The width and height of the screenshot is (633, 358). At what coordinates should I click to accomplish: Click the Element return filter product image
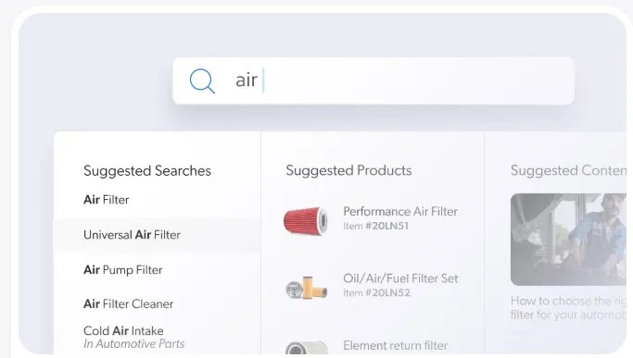point(307,348)
